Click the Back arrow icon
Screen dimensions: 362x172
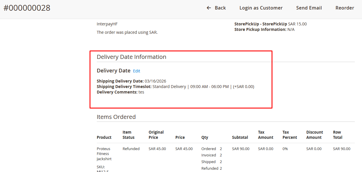[x=209, y=8]
